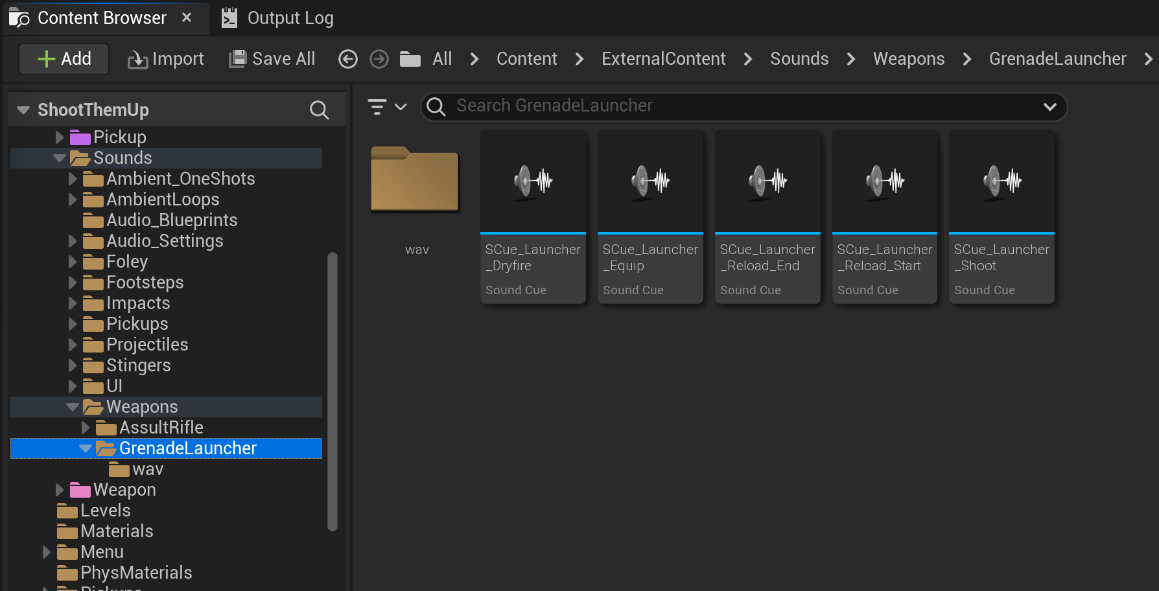Open chevron after Content breadcrumb
Image resolution: width=1159 pixels, height=591 pixels.
click(x=579, y=59)
